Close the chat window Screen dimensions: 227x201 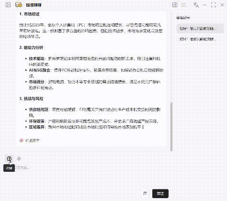[222, 5]
